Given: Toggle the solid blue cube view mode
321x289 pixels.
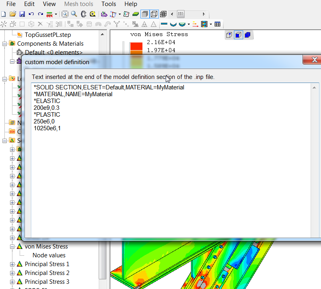Looking at the screenshot, I should coord(248,35).
